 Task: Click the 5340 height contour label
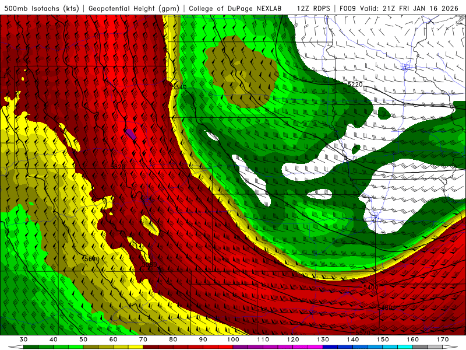pyautogui.click(x=179, y=87)
